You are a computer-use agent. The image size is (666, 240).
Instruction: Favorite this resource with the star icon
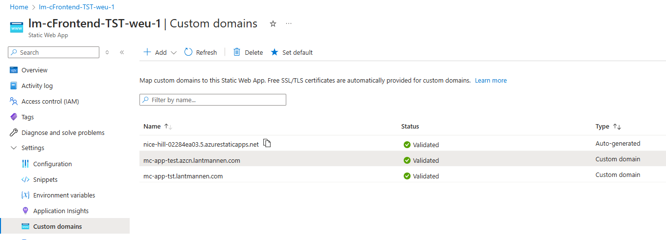tap(273, 23)
